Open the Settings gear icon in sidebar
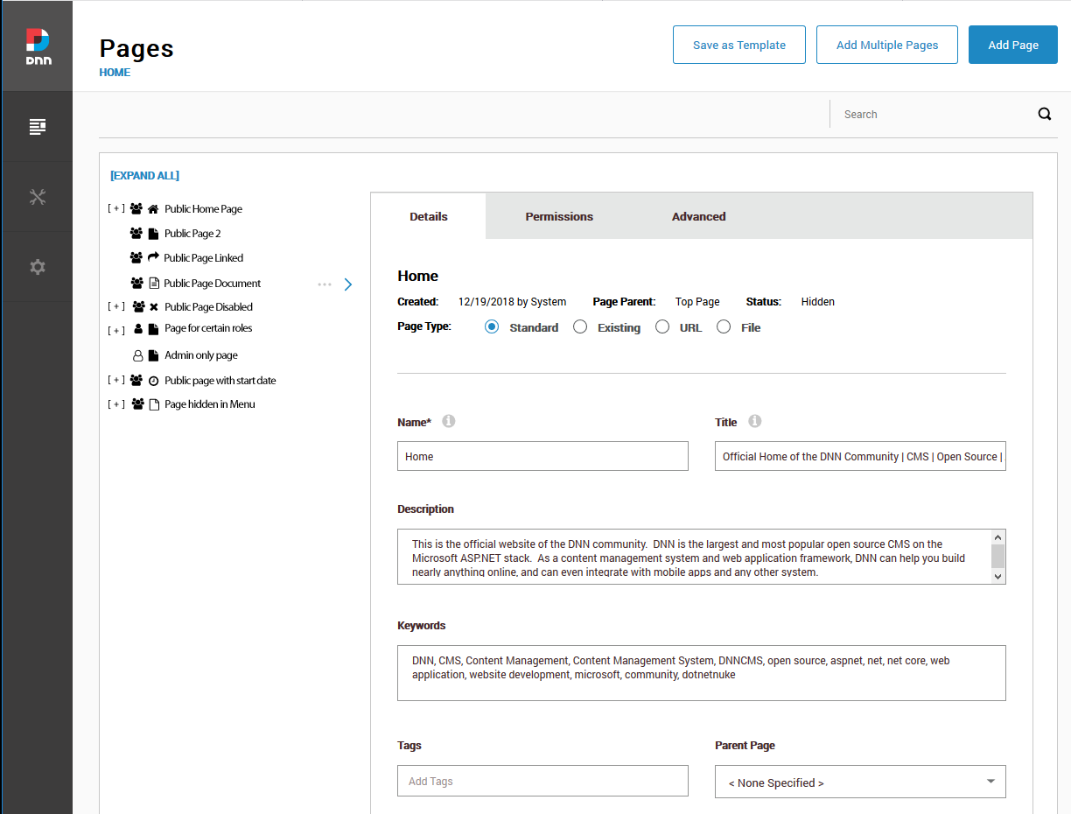The width and height of the screenshot is (1071, 814). (x=37, y=267)
